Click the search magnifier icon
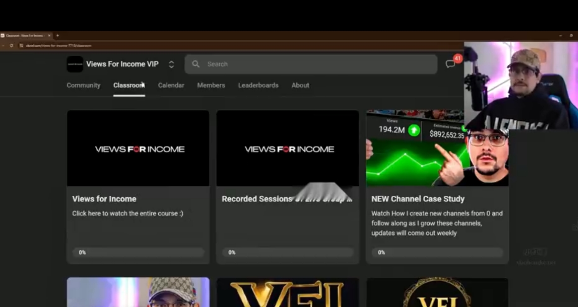The width and height of the screenshot is (578, 307). point(196,64)
